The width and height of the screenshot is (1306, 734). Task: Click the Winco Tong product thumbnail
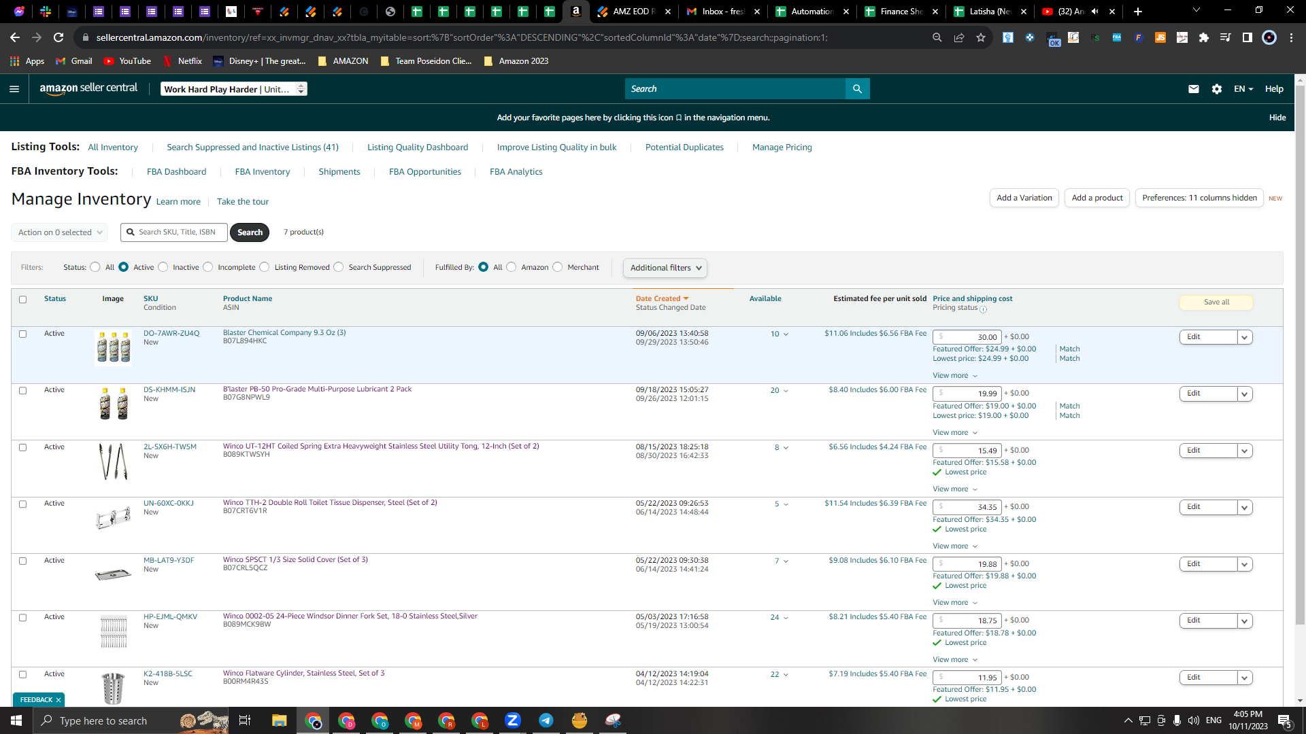tap(113, 462)
